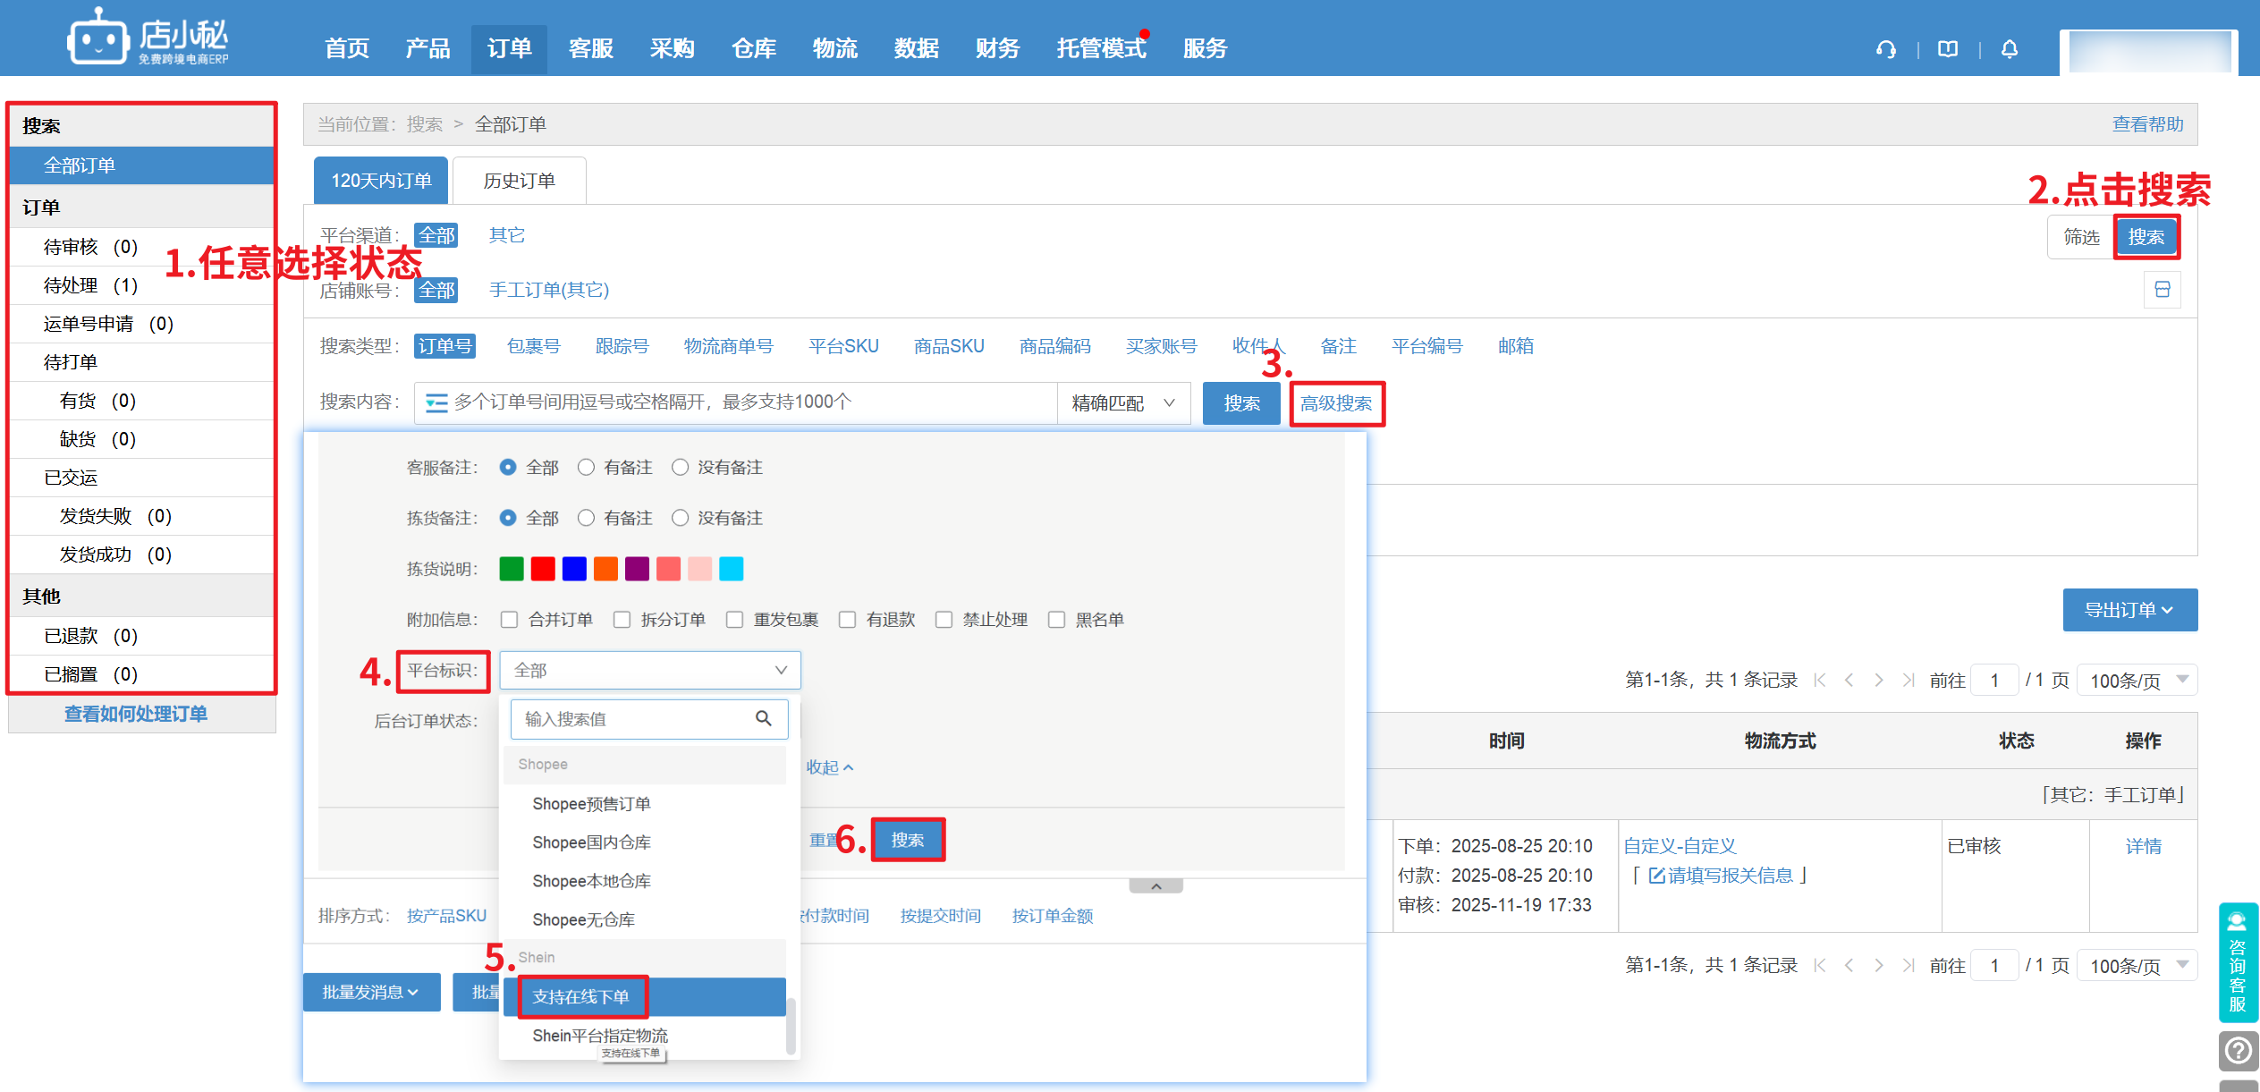The image size is (2260, 1092).
Task: Expand the 导出订单 dropdown button
Action: [x=2129, y=610]
